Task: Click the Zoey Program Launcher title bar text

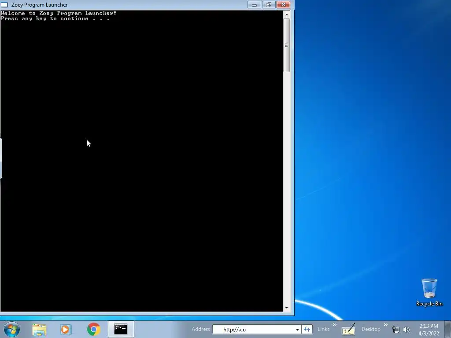Action: (39, 4)
